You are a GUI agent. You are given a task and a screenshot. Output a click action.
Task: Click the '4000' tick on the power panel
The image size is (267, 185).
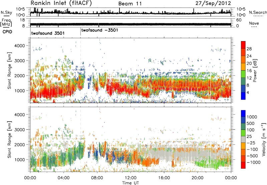[x=20, y=46]
